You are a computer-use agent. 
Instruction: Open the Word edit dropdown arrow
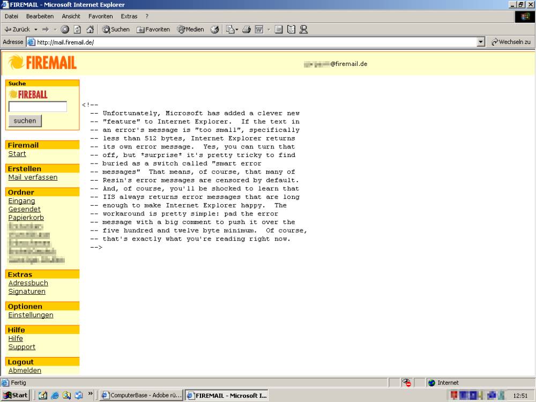coord(269,29)
